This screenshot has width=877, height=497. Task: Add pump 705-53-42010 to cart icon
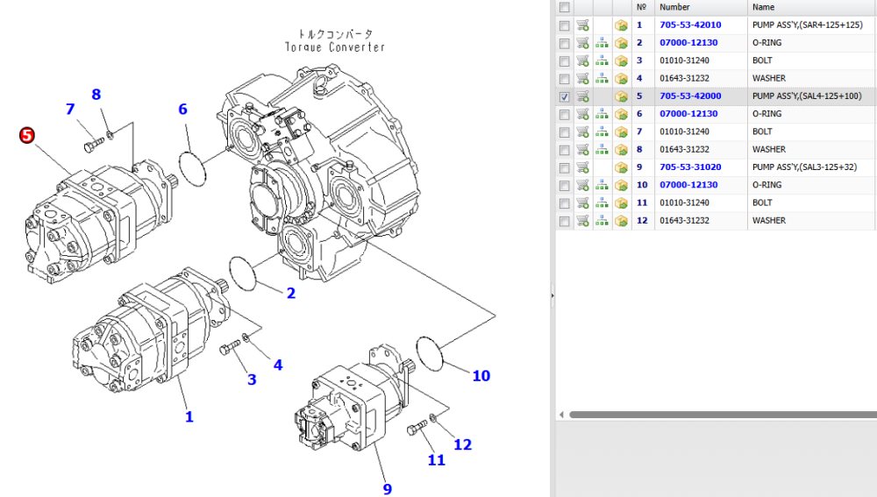(x=582, y=25)
